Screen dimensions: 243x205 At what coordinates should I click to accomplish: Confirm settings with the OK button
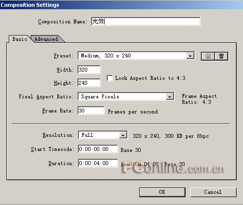click(162, 192)
